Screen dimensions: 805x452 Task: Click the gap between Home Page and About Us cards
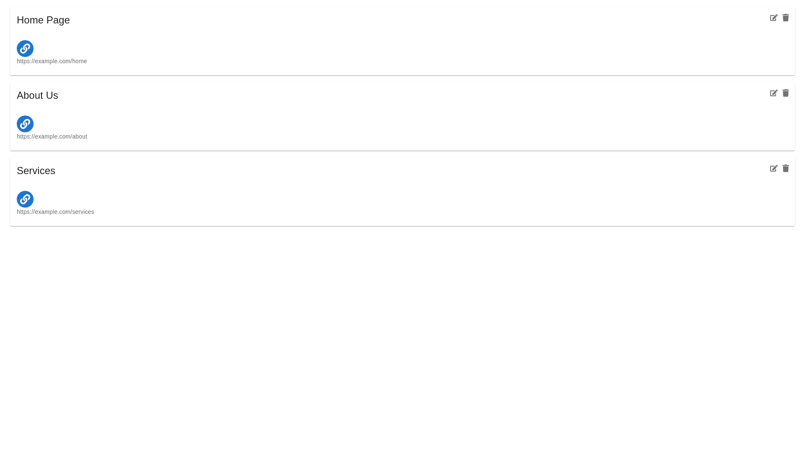(x=402, y=79)
